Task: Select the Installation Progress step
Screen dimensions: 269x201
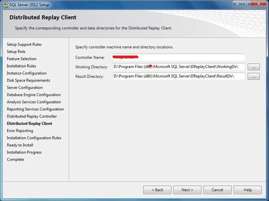Action: click(x=24, y=152)
